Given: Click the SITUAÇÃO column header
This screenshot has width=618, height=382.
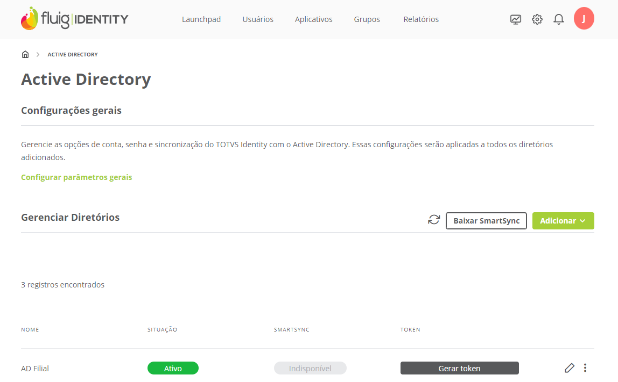Looking at the screenshot, I should click(162, 330).
